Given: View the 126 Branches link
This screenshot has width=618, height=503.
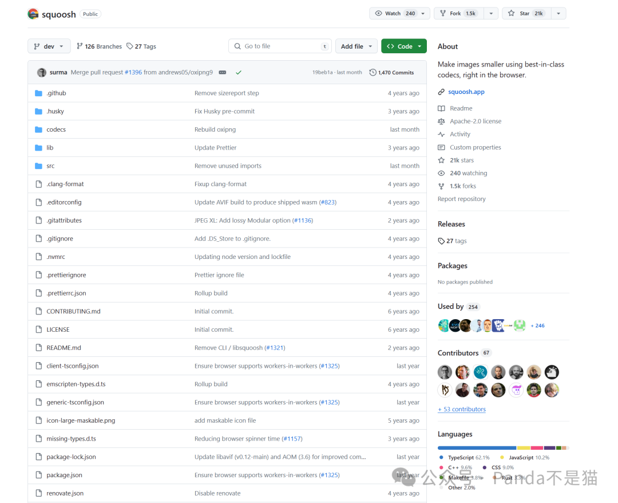Looking at the screenshot, I should pyautogui.click(x=100, y=46).
